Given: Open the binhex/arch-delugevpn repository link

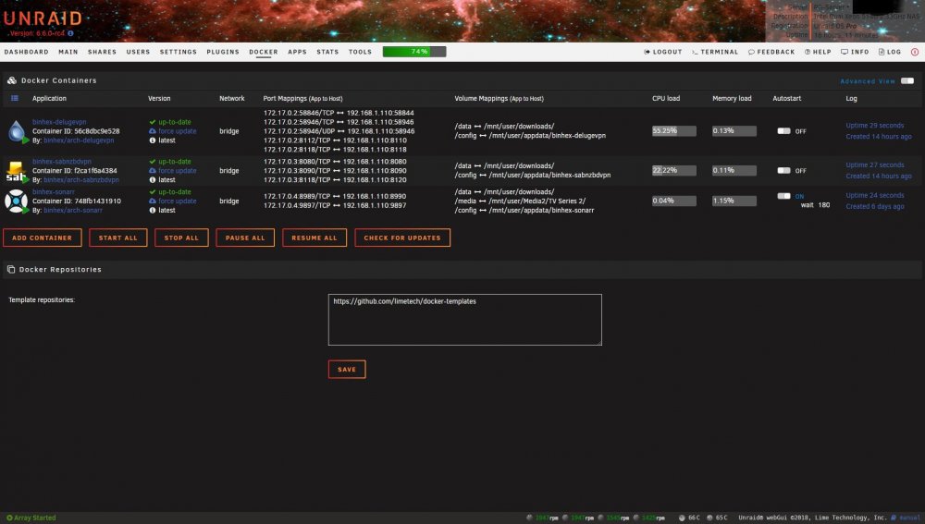Looking at the screenshot, I should pyautogui.click(x=79, y=140).
